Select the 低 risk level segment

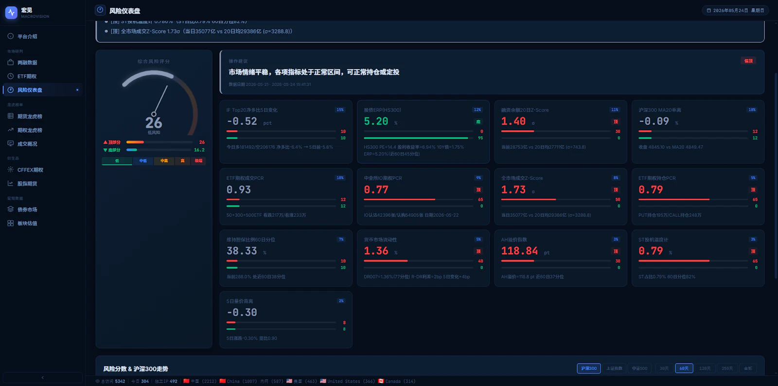tap(117, 161)
